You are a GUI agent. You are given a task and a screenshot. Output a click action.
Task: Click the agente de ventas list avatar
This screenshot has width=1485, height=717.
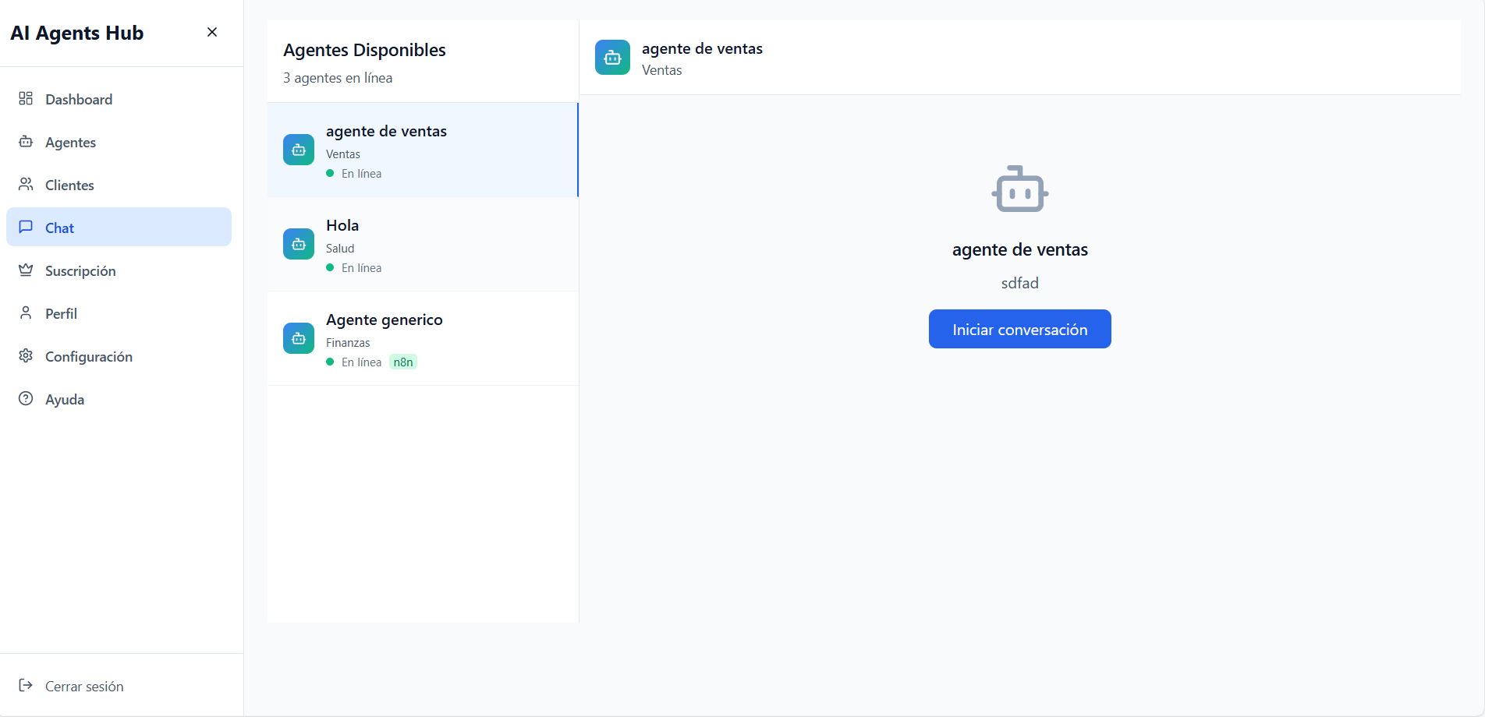[299, 150]
